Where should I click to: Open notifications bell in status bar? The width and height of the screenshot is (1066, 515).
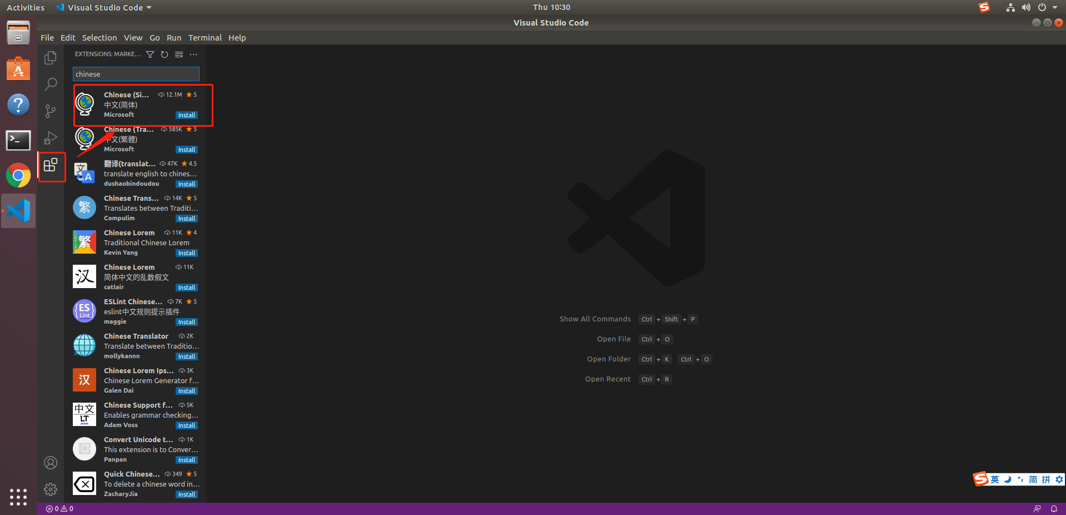pyautogui.click(x=1054, y=509)
